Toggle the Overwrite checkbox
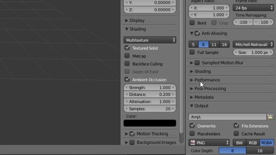This screenshot has width=276, height=155. click(x=192, y=126)
